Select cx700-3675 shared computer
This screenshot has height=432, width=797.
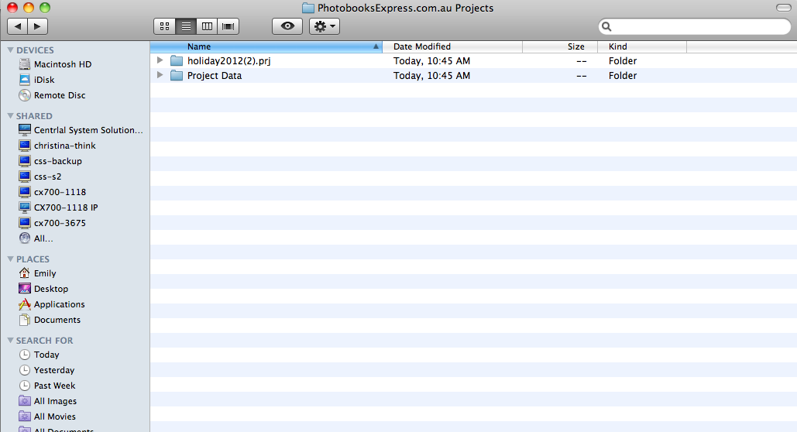53,223
